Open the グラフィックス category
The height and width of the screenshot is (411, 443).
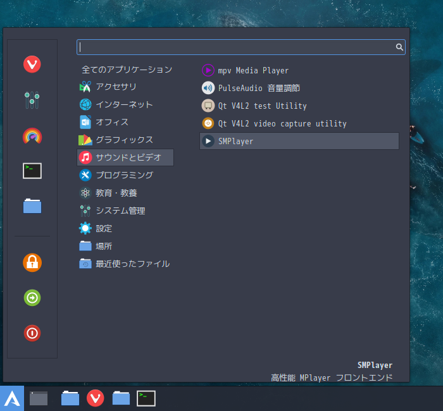125,140
